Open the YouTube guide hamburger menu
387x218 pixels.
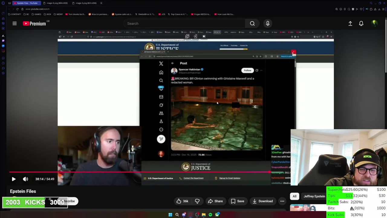point(15,23)
